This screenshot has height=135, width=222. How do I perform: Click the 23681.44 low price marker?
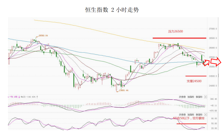(x=123, y=90)
